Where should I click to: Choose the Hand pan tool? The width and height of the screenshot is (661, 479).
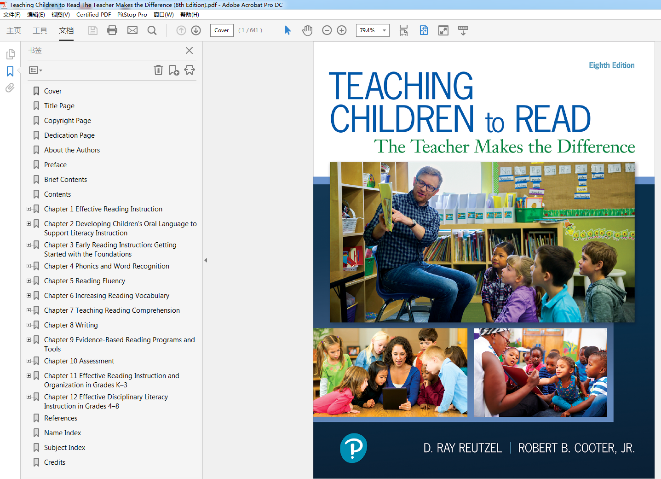pyautogui.click(x=307, y=30)
